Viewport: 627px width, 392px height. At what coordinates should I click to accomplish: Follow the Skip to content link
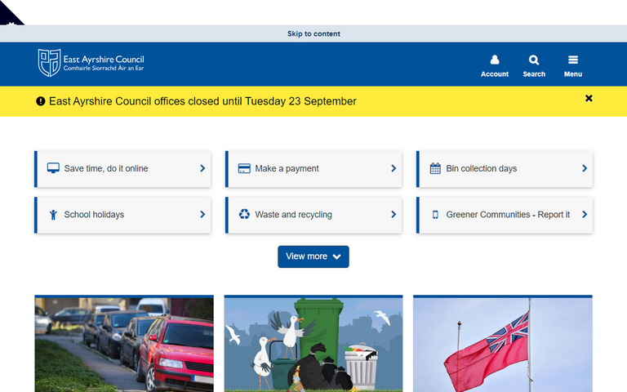pos(313,33)
